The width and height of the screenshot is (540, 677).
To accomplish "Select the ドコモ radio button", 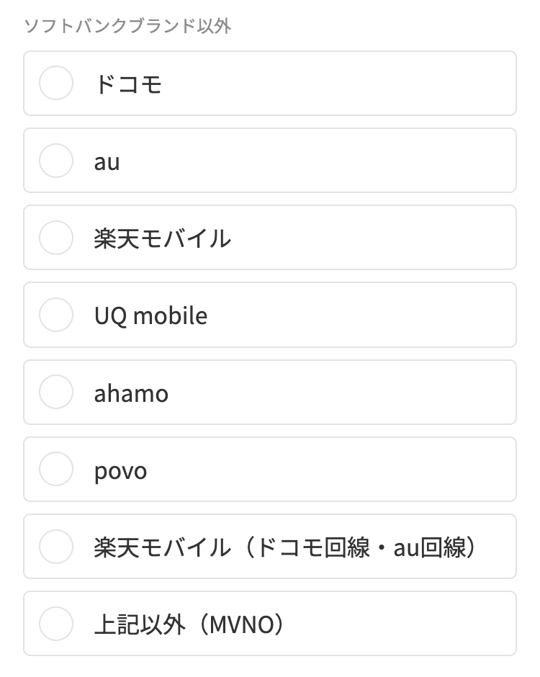I will pyautogui.click(x=56, y=83).
